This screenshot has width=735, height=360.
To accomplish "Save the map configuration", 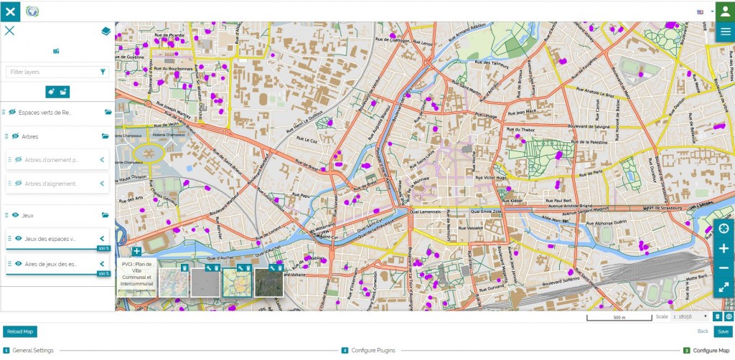I will [722, 331].
